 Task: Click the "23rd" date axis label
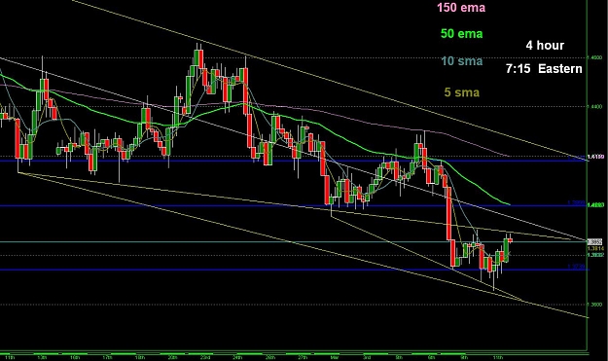[x=205, y=357]
